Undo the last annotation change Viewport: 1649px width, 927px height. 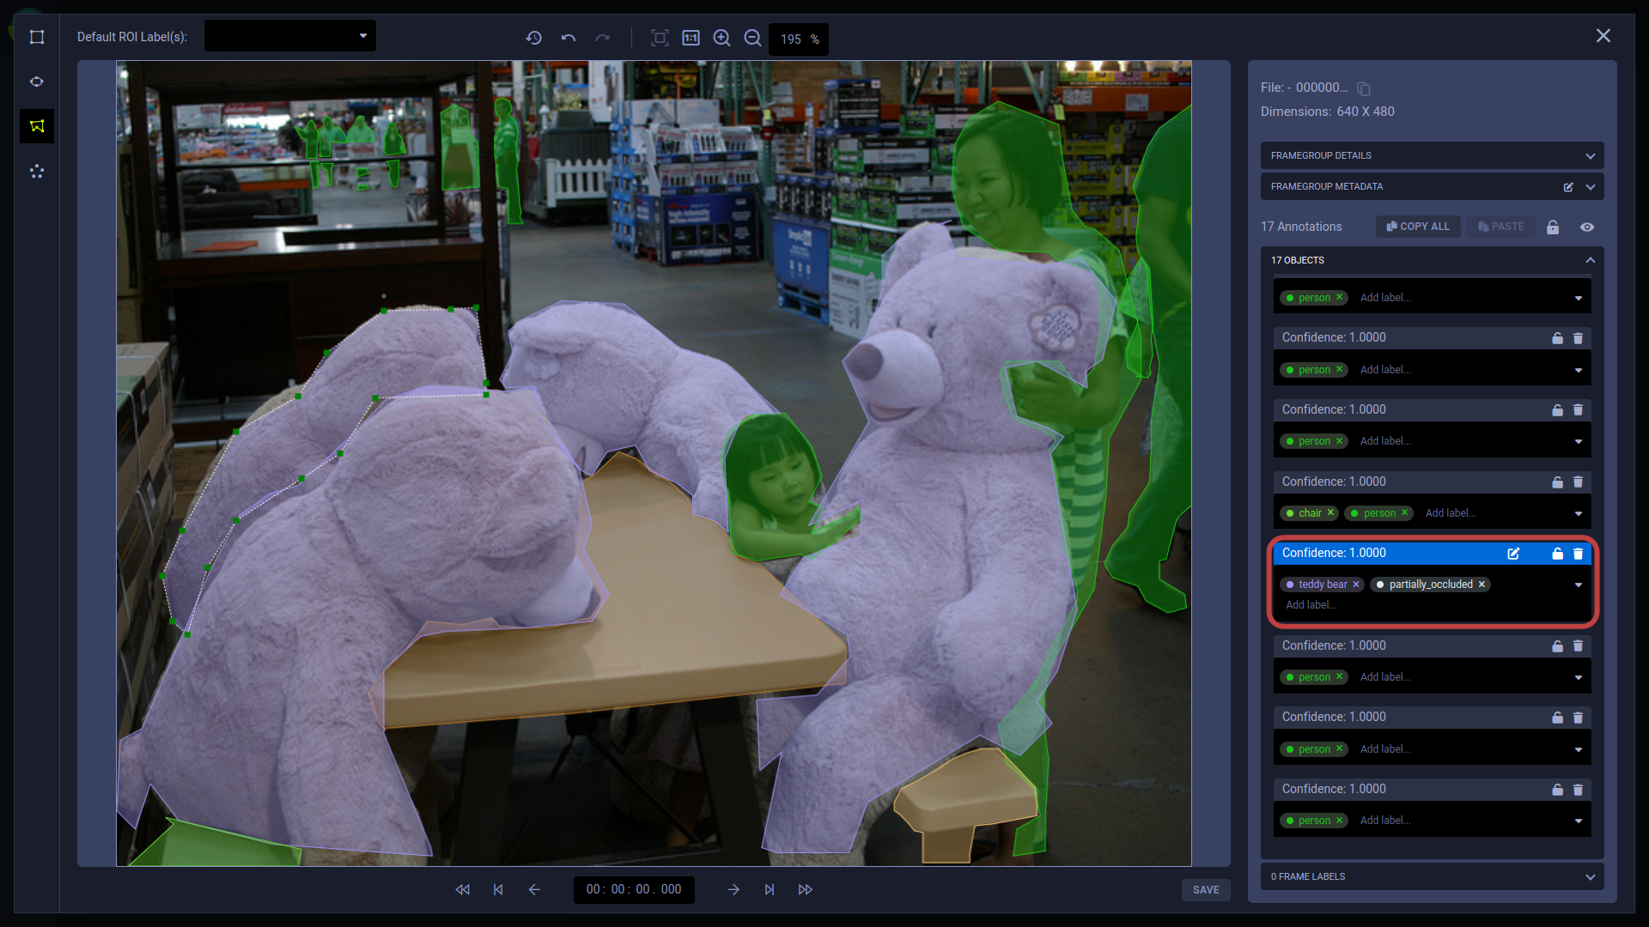(569, 38)
